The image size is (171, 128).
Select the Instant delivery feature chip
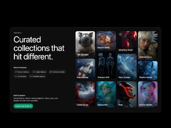pos(39,72)
